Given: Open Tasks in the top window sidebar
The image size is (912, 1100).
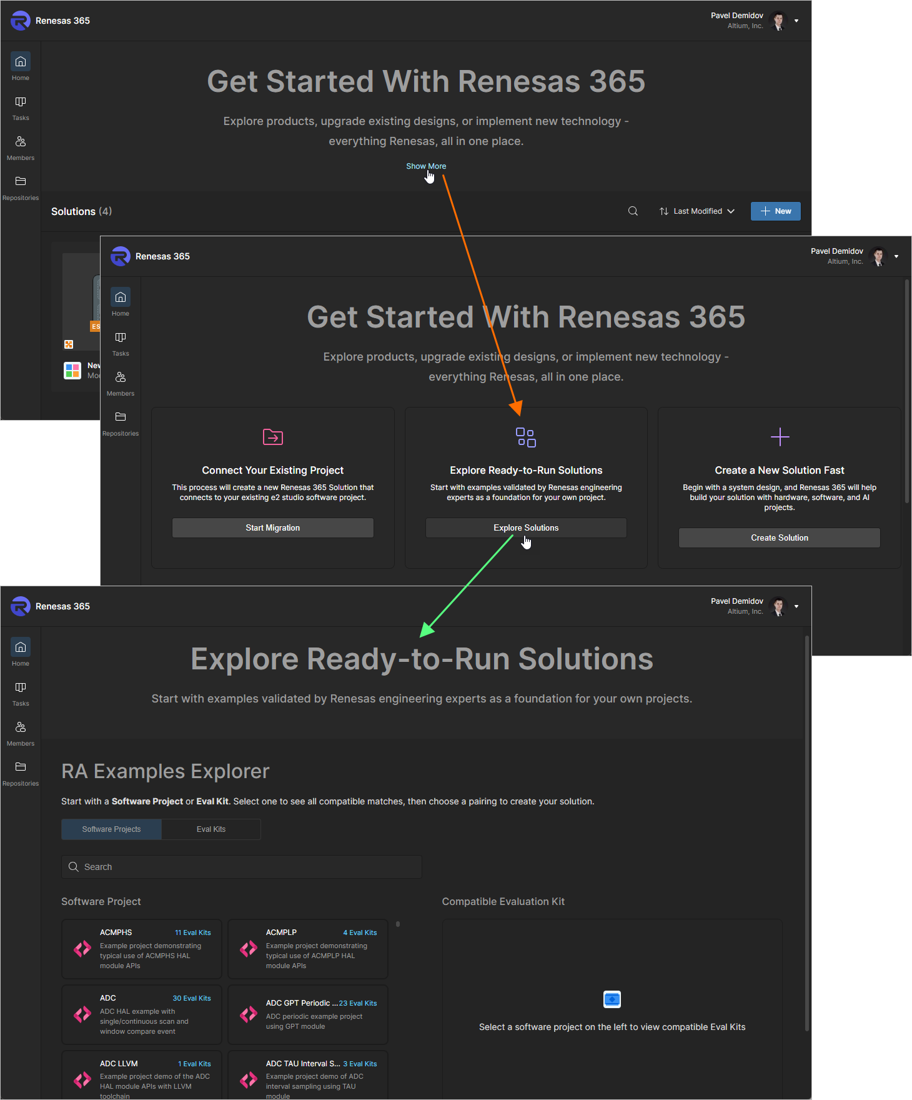Looking at the screenshot, I should [21, 107].
